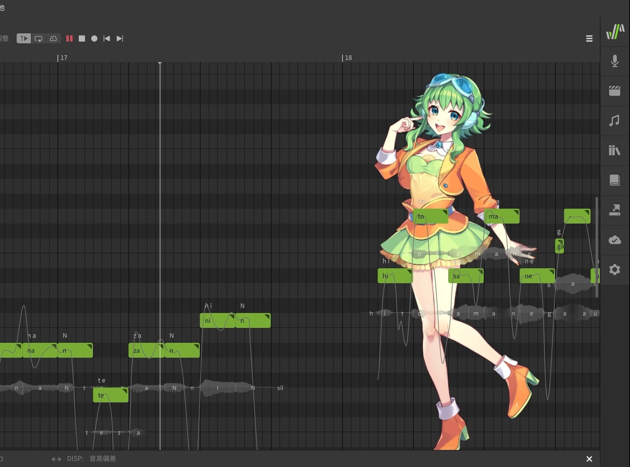Click the app logo at top right
The width and height of the screenshot is (630, 467).
(615, 32)
